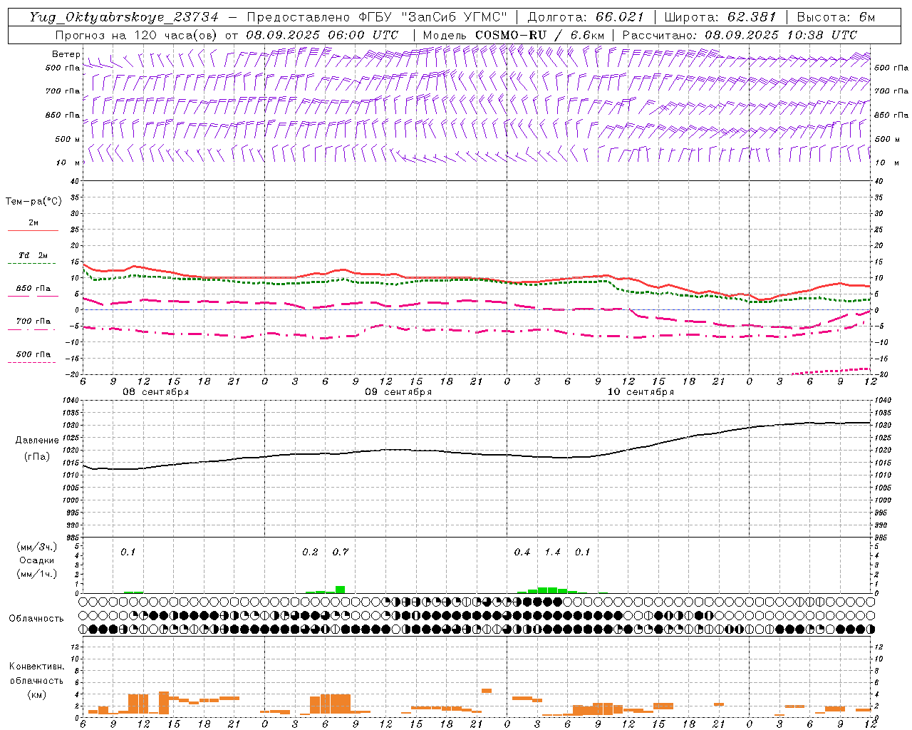Click the Осадки panel label
The height and width of the screenshot is (730, 912).
(36, 560)
